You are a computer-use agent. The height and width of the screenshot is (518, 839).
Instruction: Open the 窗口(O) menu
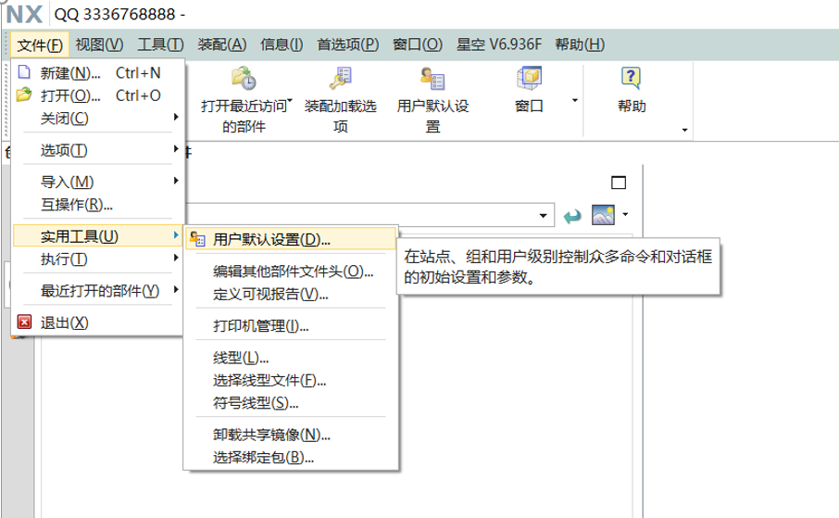coord(418,44)
